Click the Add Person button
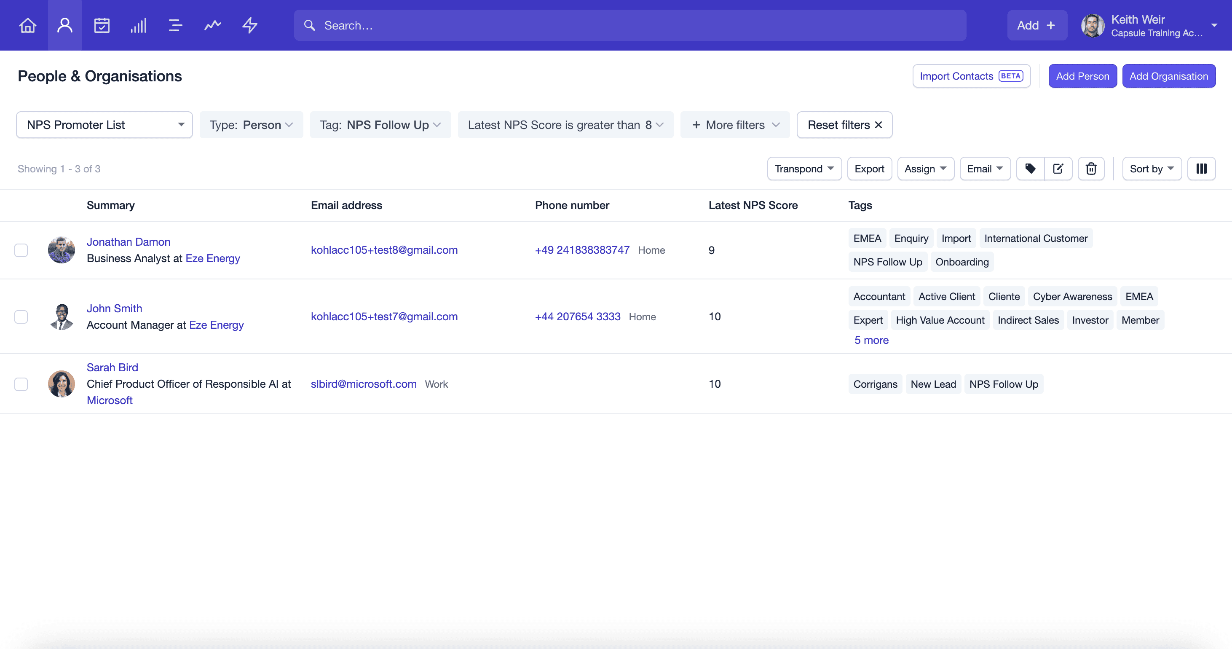The image size is (1232, 649). coord(1082,76)
